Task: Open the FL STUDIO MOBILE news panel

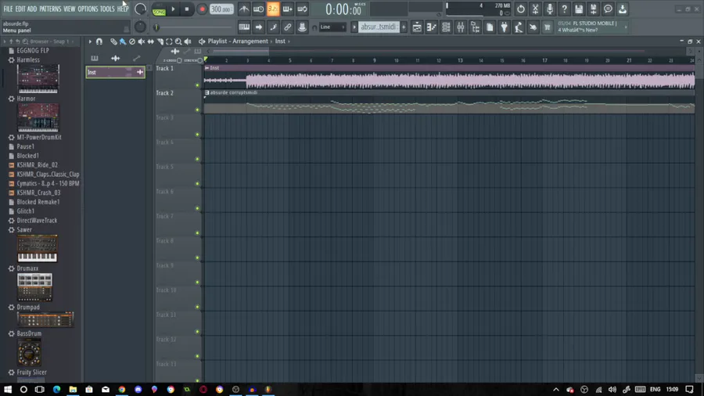Action: point(592,27)
